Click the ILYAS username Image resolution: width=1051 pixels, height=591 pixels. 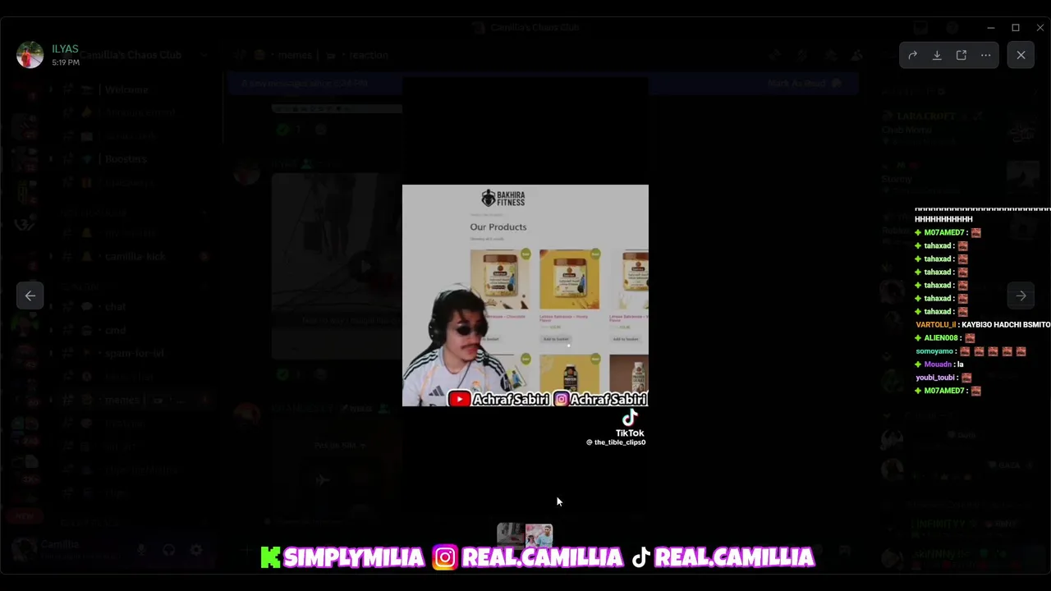[65, 49]
